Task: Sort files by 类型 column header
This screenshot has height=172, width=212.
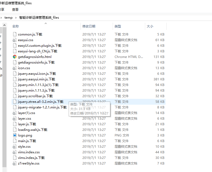Action: (x=118, y=26)
